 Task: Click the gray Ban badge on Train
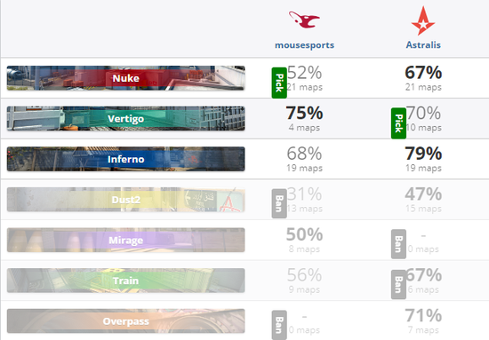[398, 284]
